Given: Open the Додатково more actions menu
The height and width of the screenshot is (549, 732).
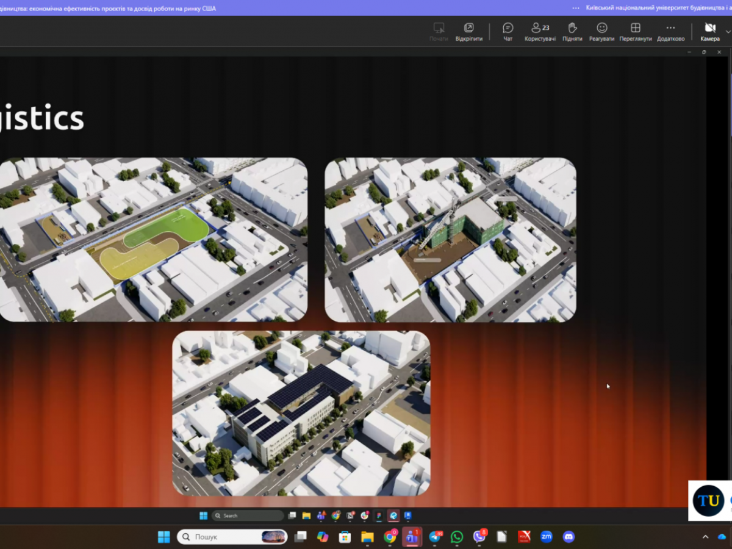Looking at the screenshot, I should pos(670,32).
